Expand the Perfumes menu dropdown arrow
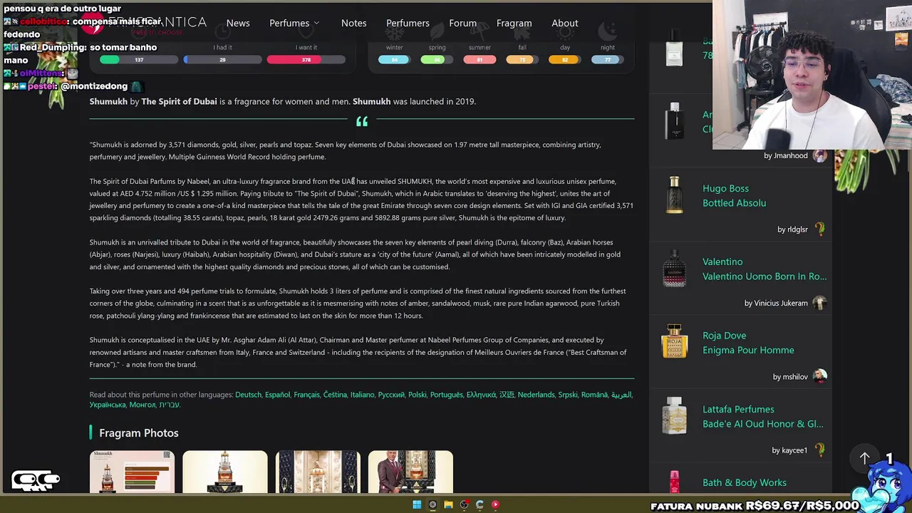912x513 pixels. tap(316, 24)
